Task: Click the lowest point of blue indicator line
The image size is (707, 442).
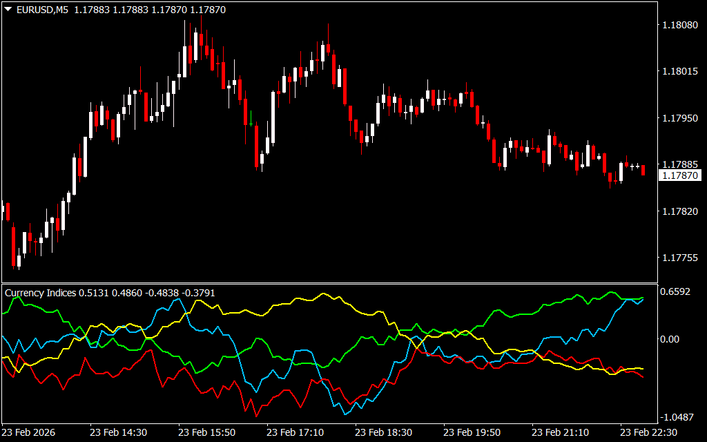Action: click(x=345, y=414)
